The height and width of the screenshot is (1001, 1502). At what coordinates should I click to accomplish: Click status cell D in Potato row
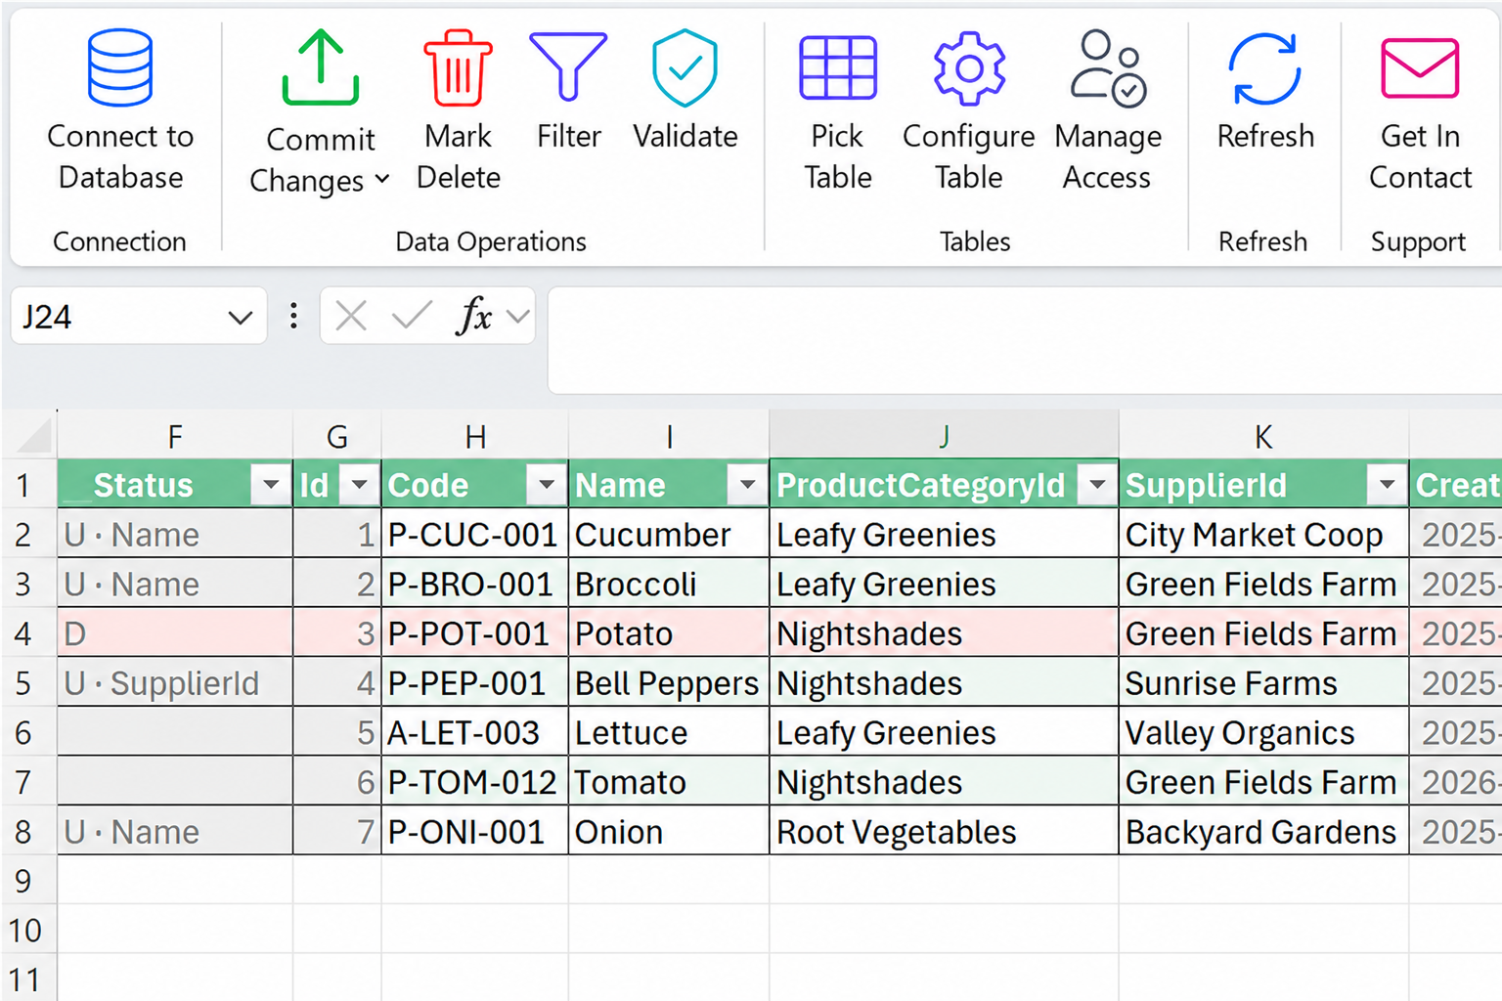[x=175, y=633]
